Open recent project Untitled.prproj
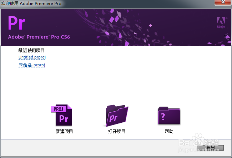The width and height of the screenshot is (232, 158). click(x=32, y=57)
